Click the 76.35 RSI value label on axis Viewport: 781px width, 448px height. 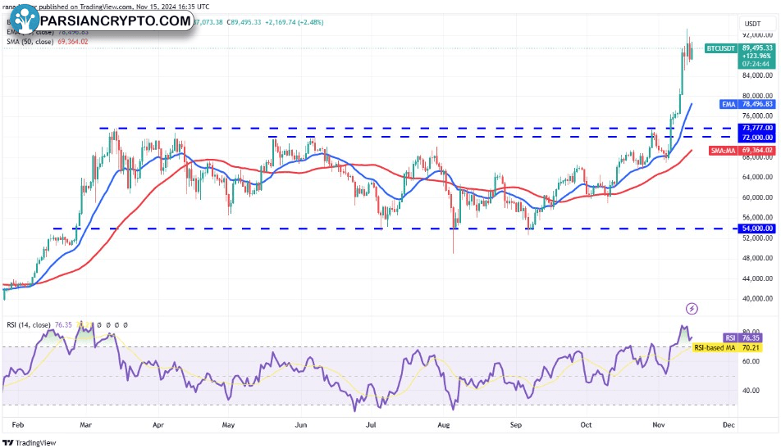click(x=751, y=338)
